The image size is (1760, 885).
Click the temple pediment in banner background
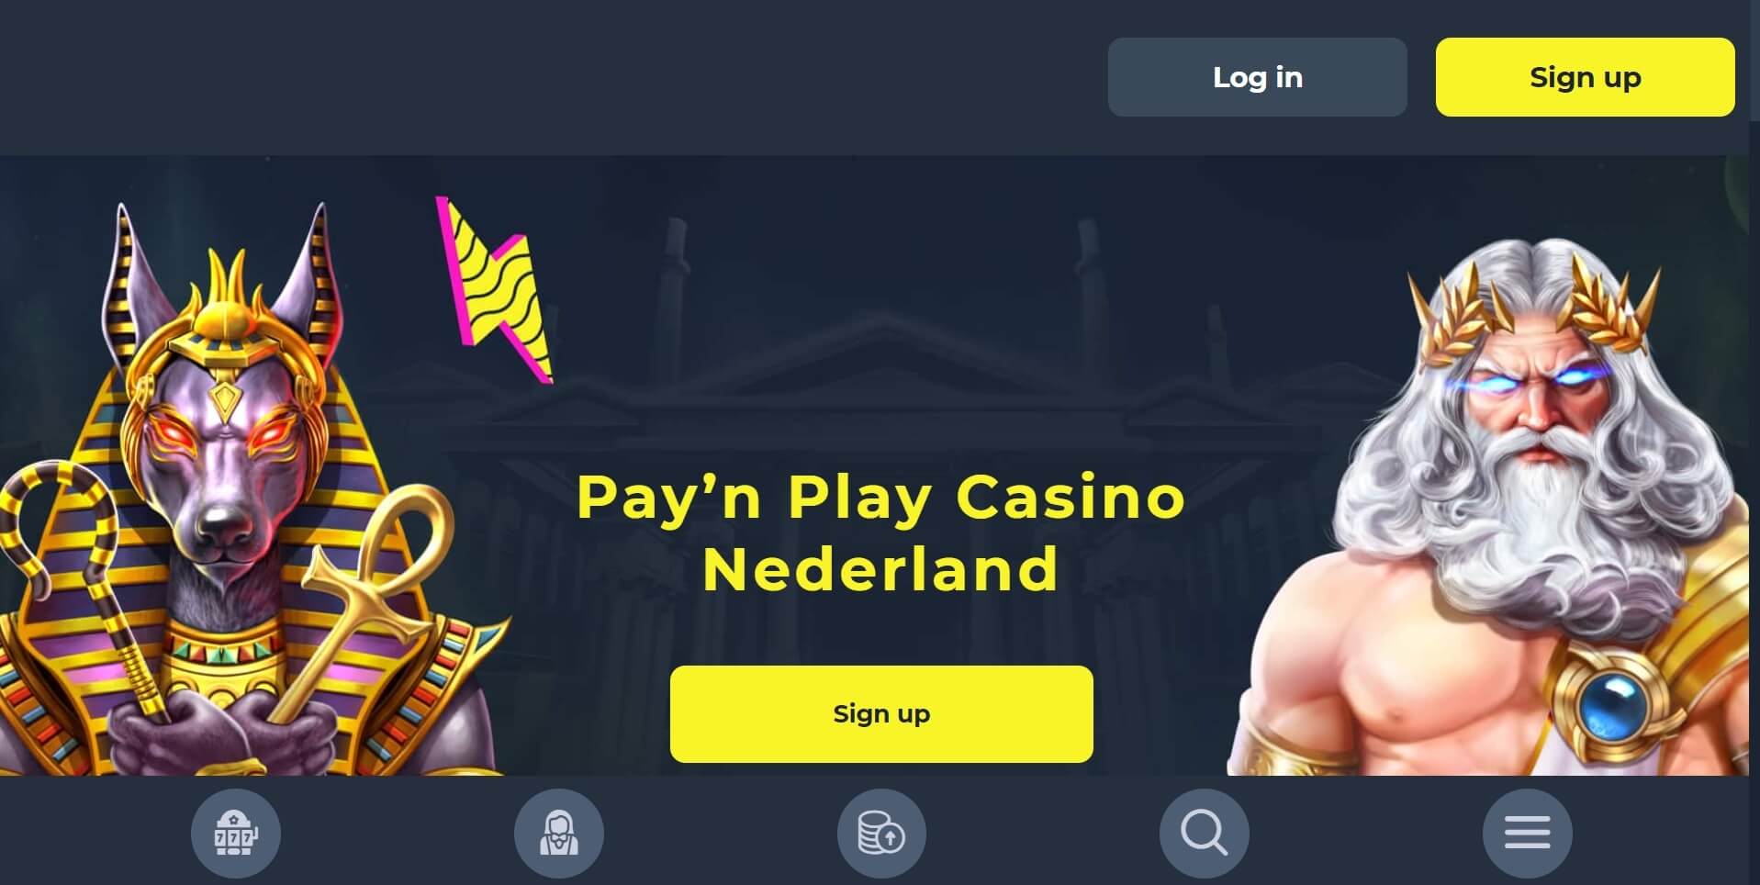[881, 353]
